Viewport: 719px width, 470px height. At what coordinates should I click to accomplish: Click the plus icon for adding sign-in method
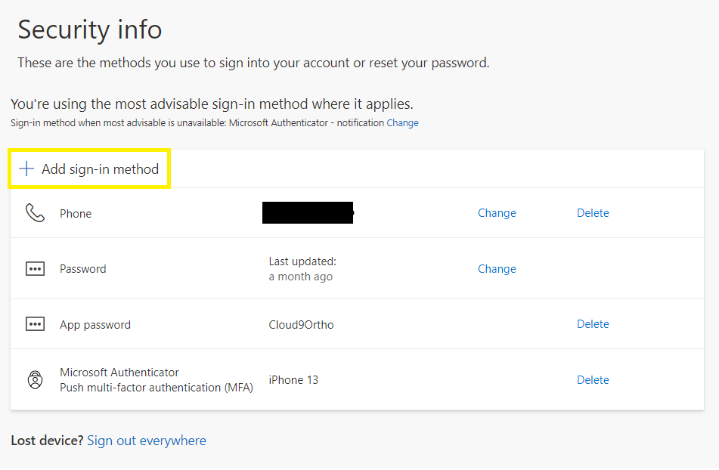[x=26, y=169]
